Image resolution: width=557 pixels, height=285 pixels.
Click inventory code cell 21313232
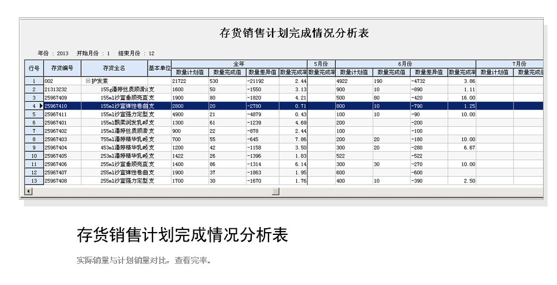62,89
